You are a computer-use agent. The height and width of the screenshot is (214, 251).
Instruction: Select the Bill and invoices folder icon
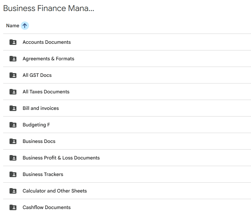click(x=13, y=108)
